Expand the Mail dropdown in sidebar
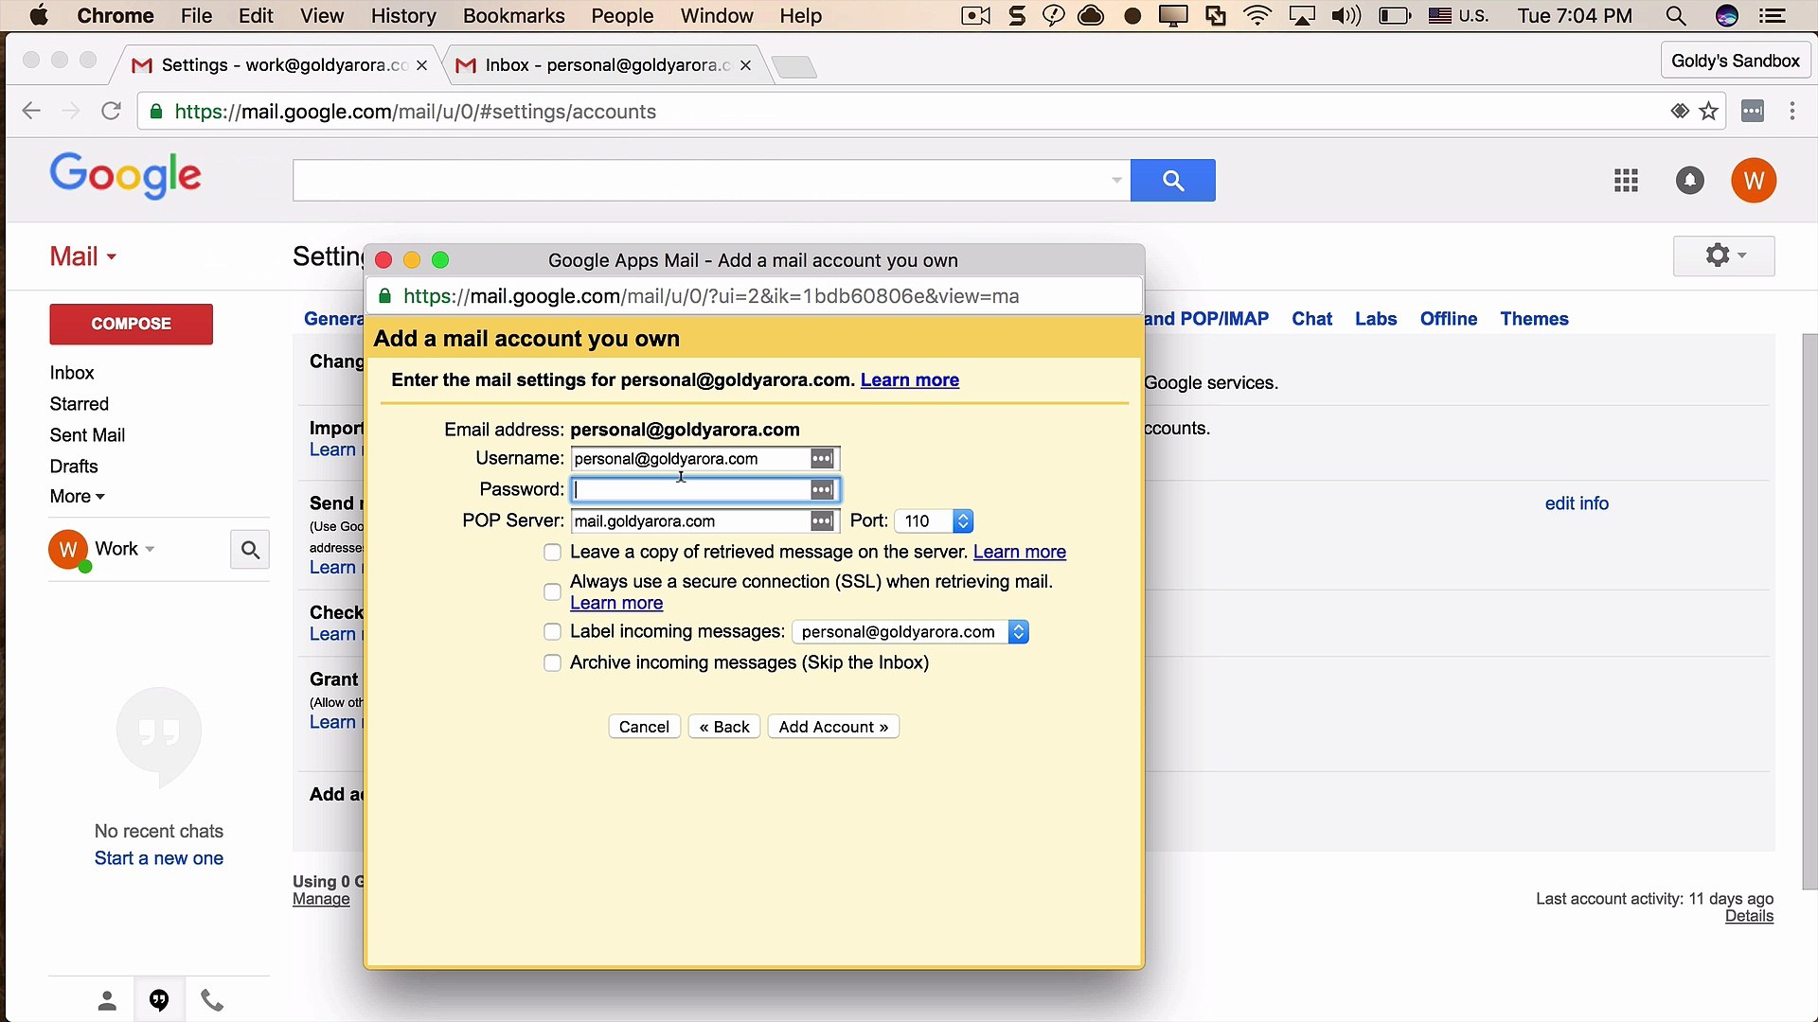Viewport: 1818px width, 1022px height. (x=112, y=255)
